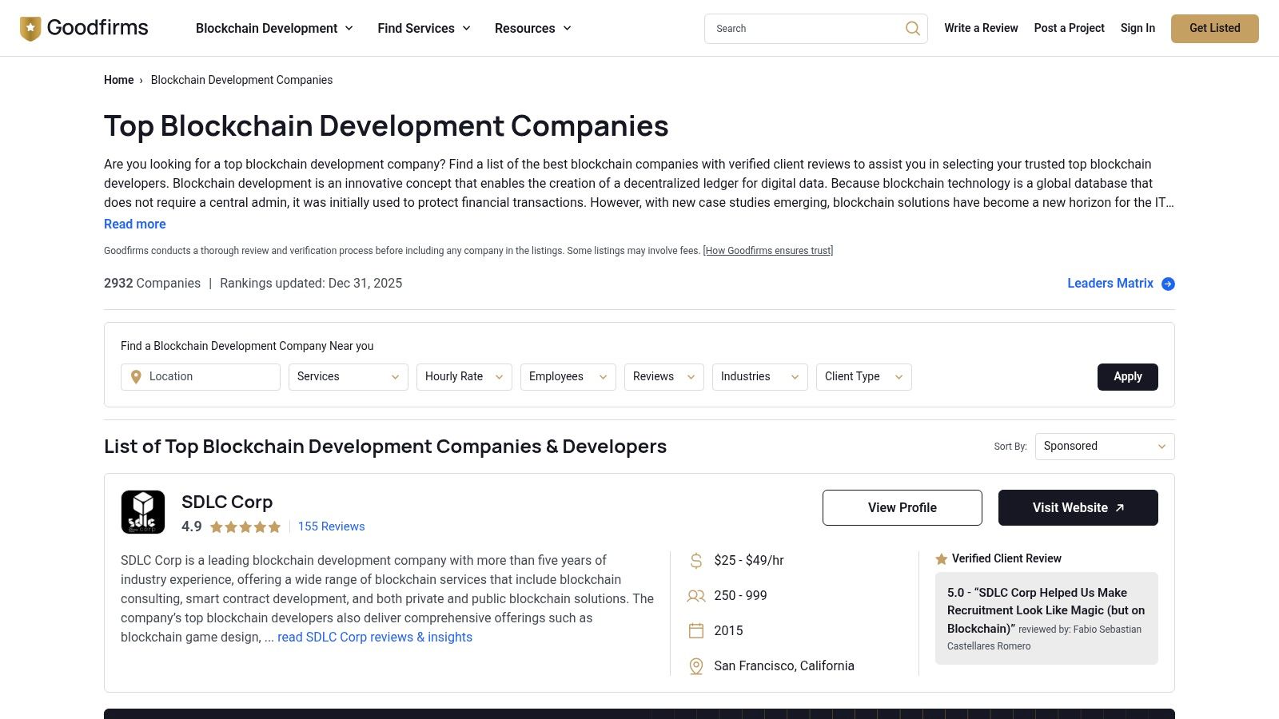
Task: Click the SDLC Corp logo thumbnail
Action: coord(143,512)
